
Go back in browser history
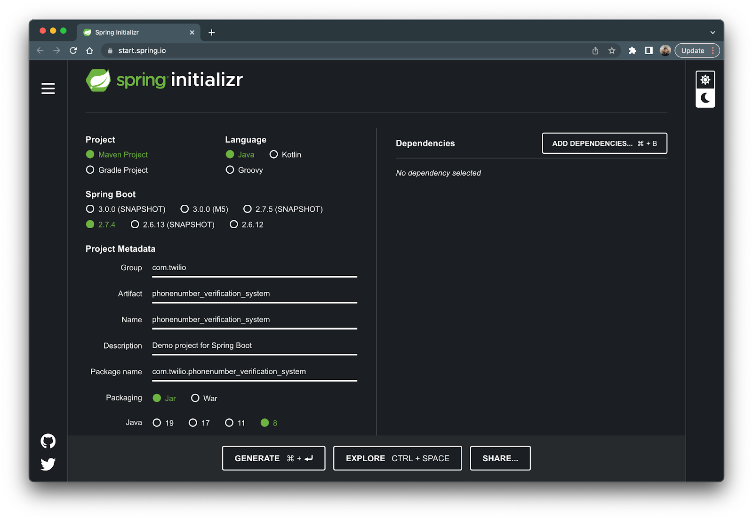(x=40, y=50)
